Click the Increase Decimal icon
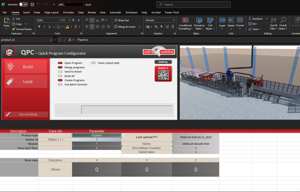300x192 pixels. (x=167, y=27)
